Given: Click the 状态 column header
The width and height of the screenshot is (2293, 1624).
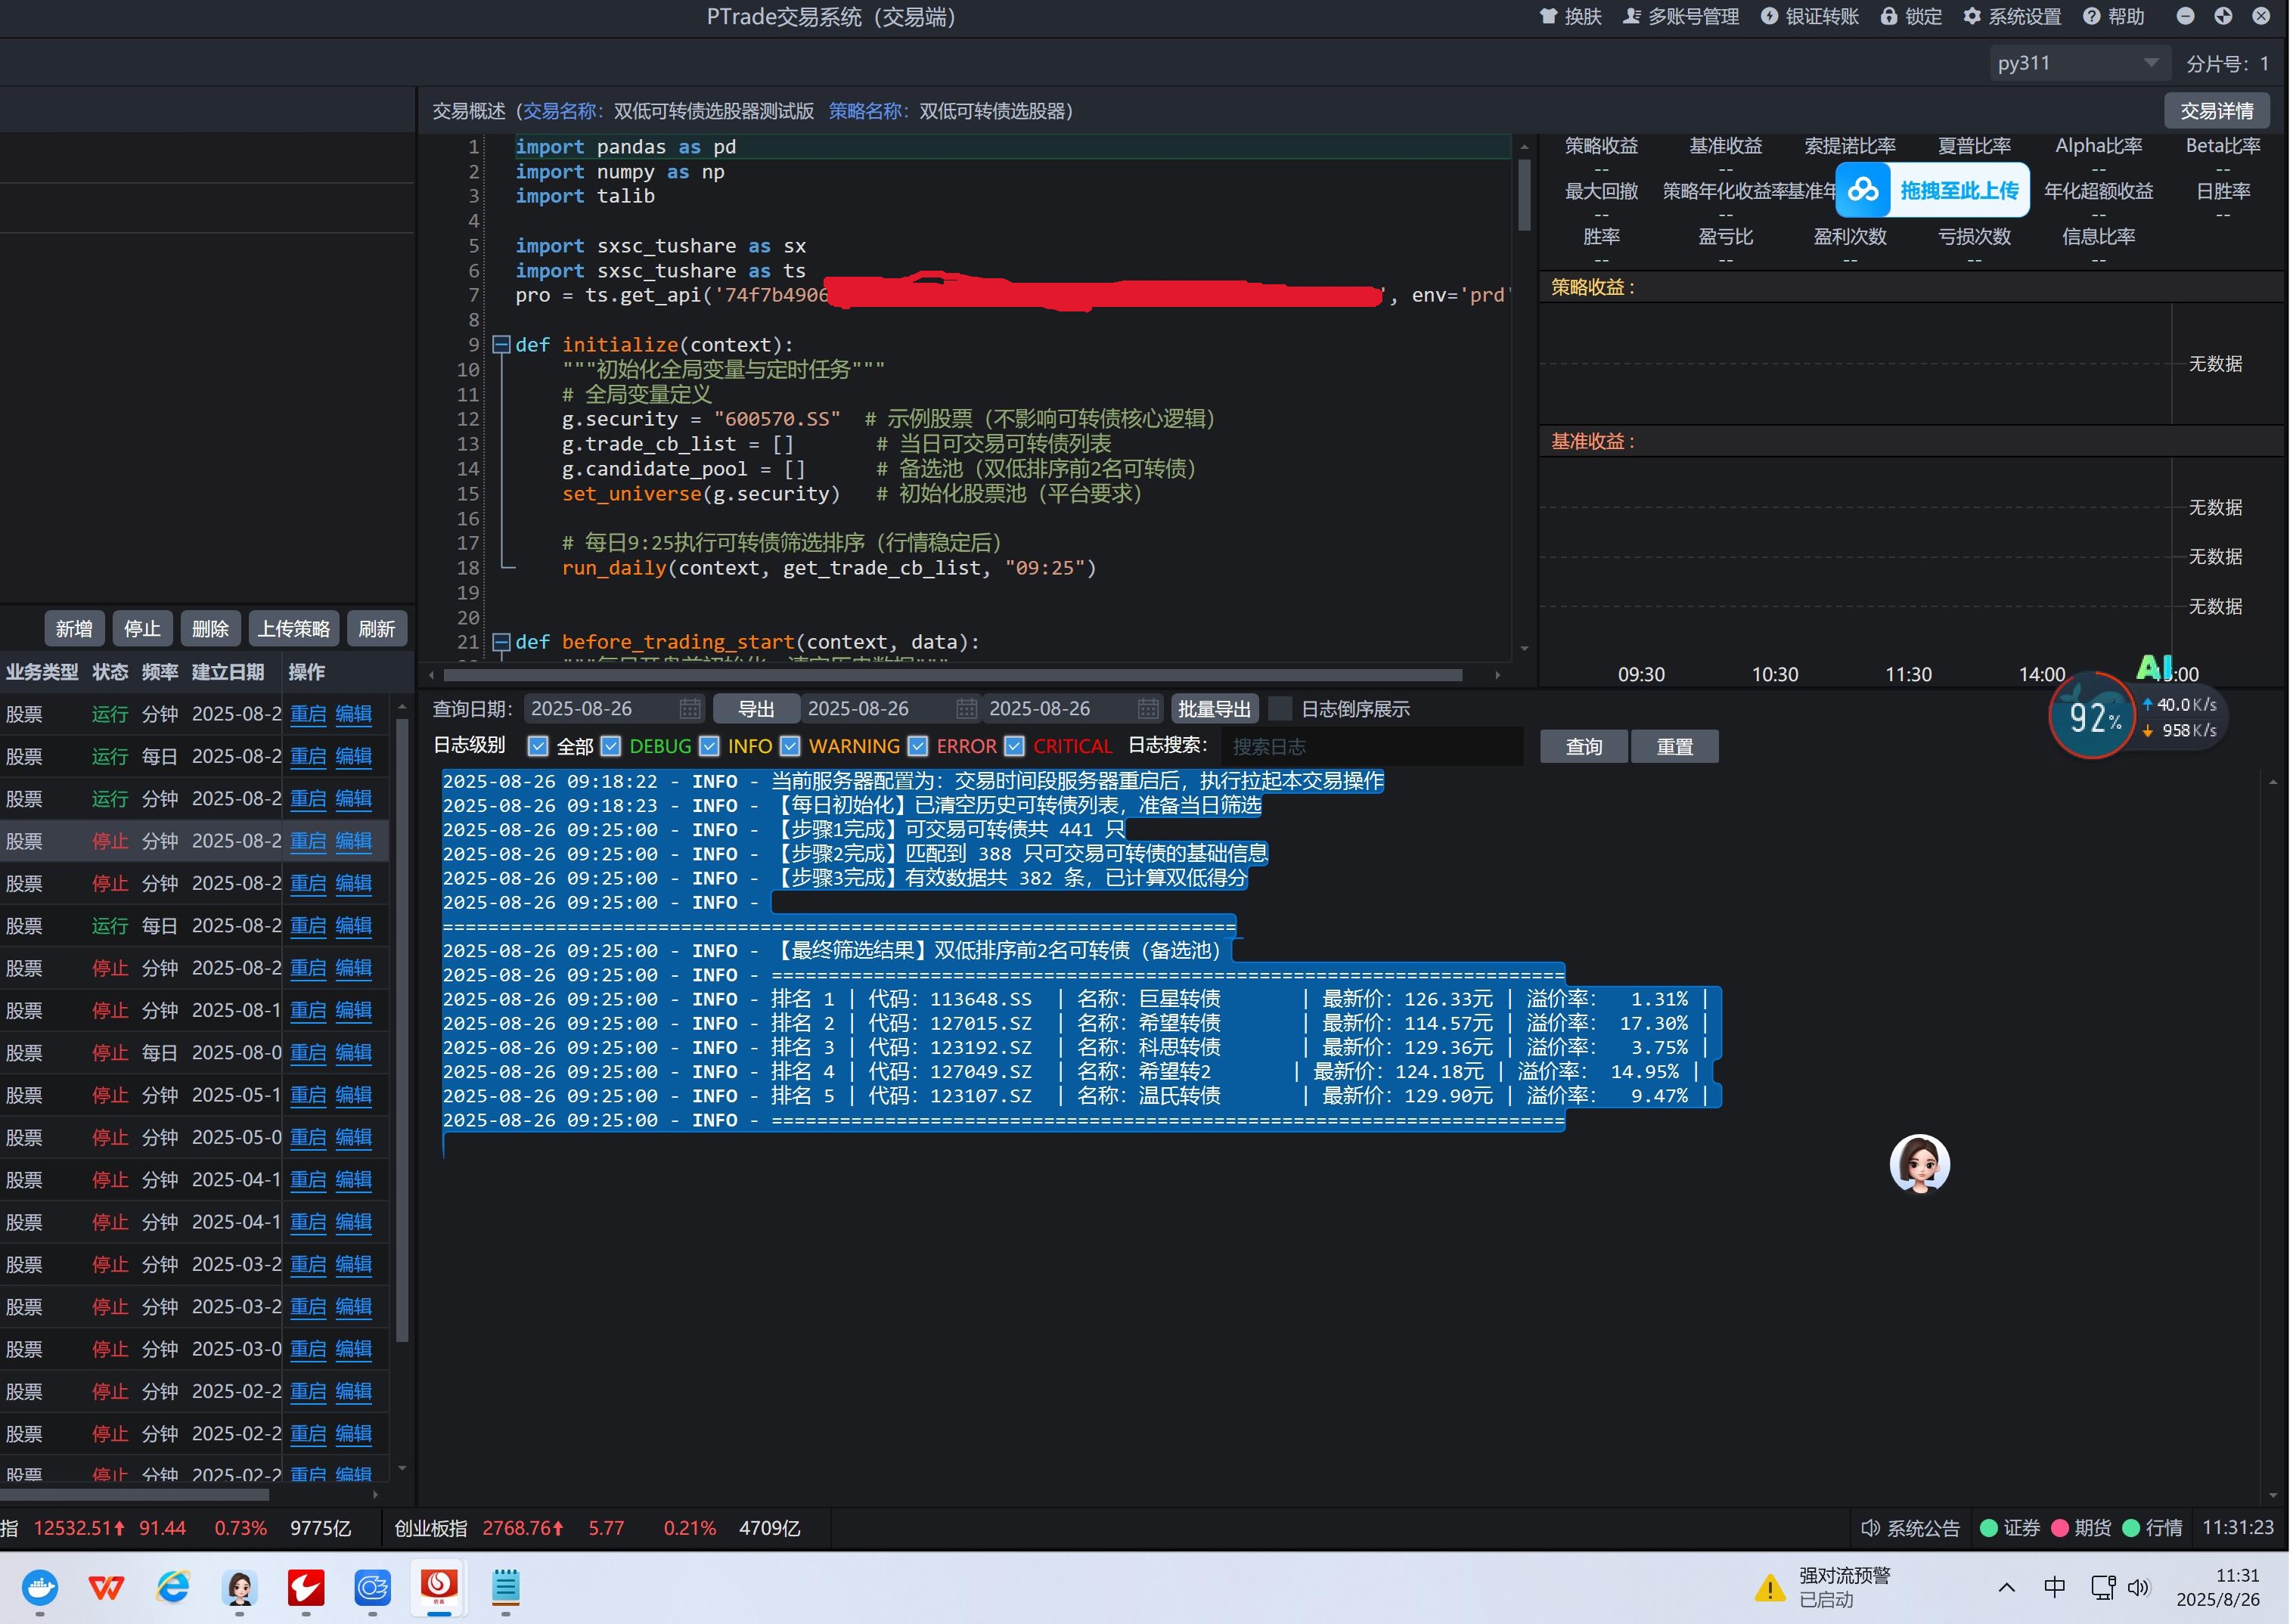Looking at the screenshot, I should coord(110,672).
